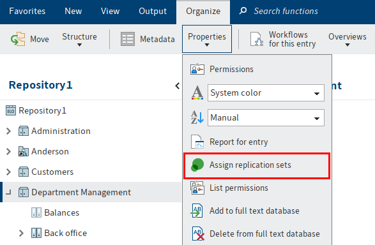Image resolution: width=375 pixels, height=245 pixels.
Task: Expand the Administration folder
Action: 8,131
